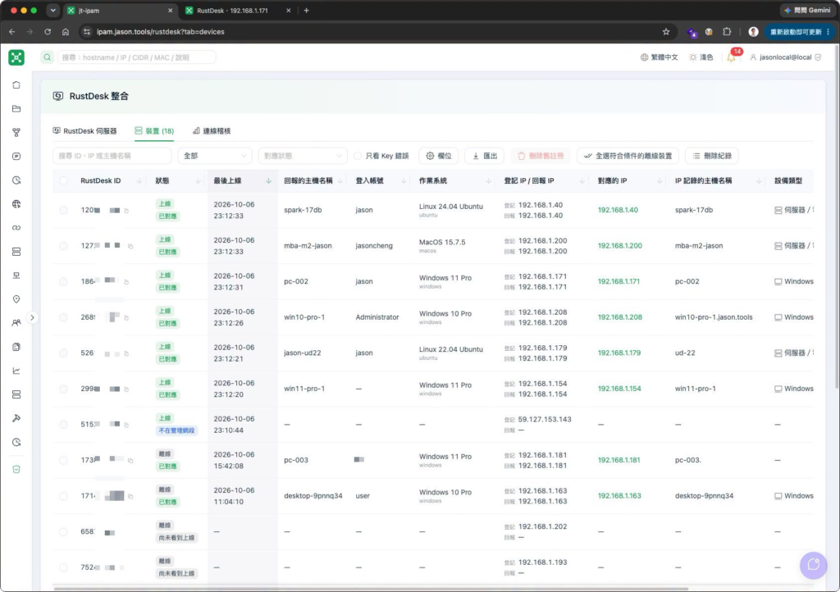
Task: Open the 192.168.1.208 mapped IP link
Action: pyautogui.click(x=620, y=316)
